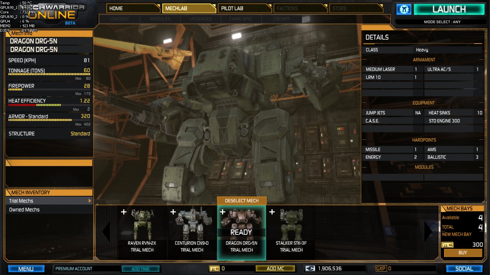Click the C-Bills icon next to 1,906,536
490x275 pixels.
pyautogui.click(x=310, y=269)
